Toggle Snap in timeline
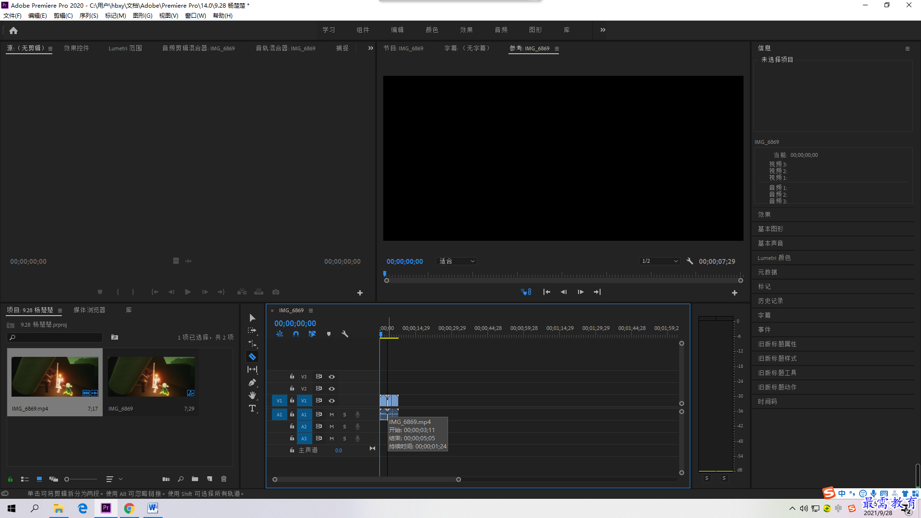This screenshot has height=518, width=921. click(x=296, y=334)
